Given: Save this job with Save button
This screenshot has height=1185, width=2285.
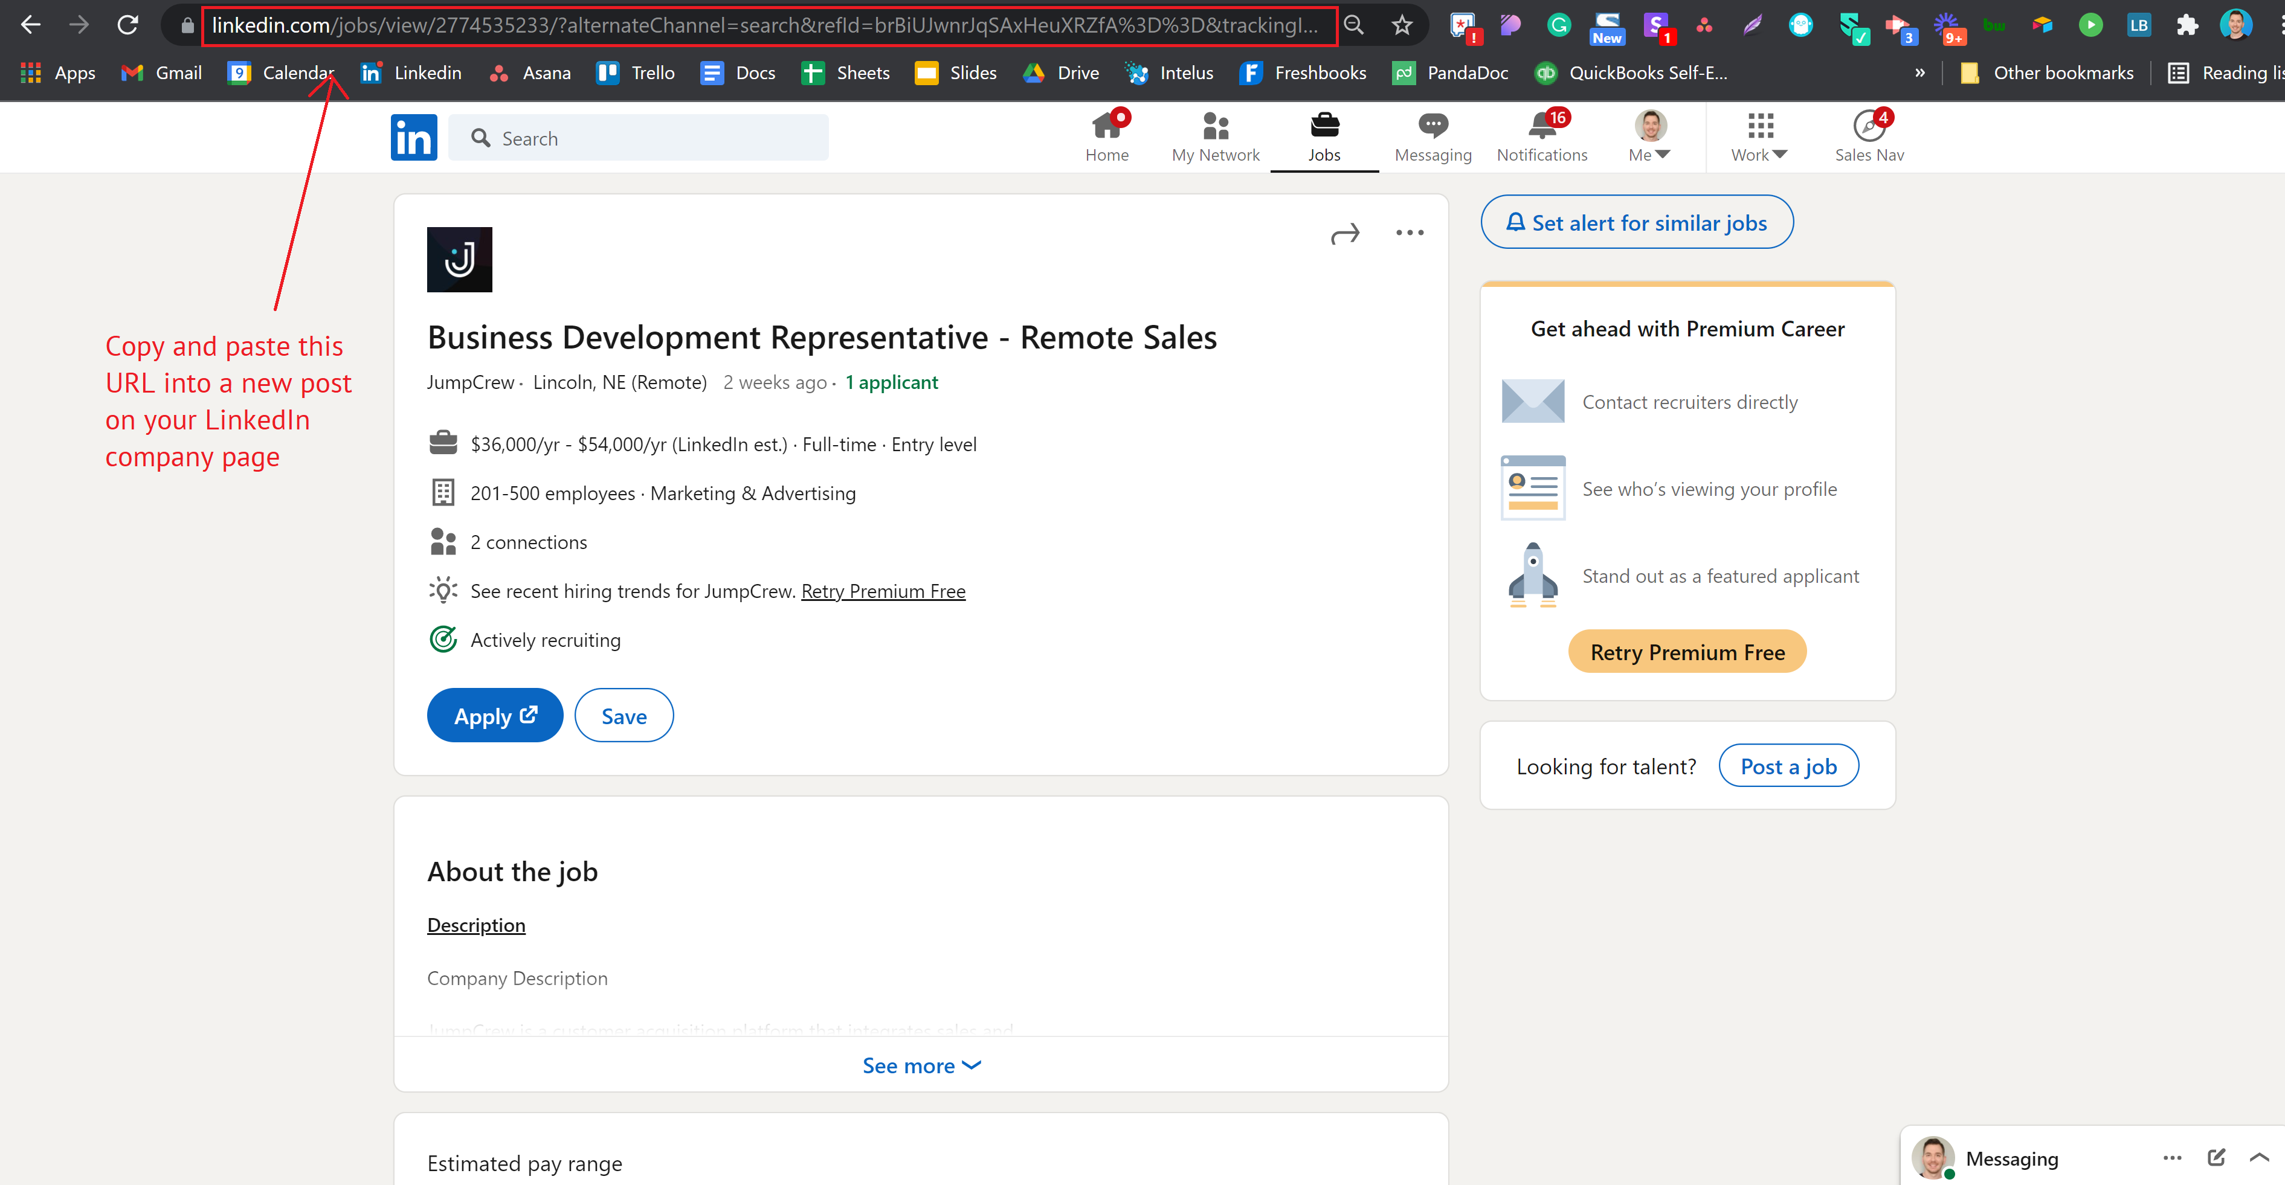Looking at the screenshot, I should click(x=624, y=716).
